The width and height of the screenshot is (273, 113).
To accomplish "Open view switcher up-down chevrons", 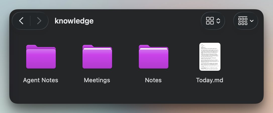I will 218,21.
